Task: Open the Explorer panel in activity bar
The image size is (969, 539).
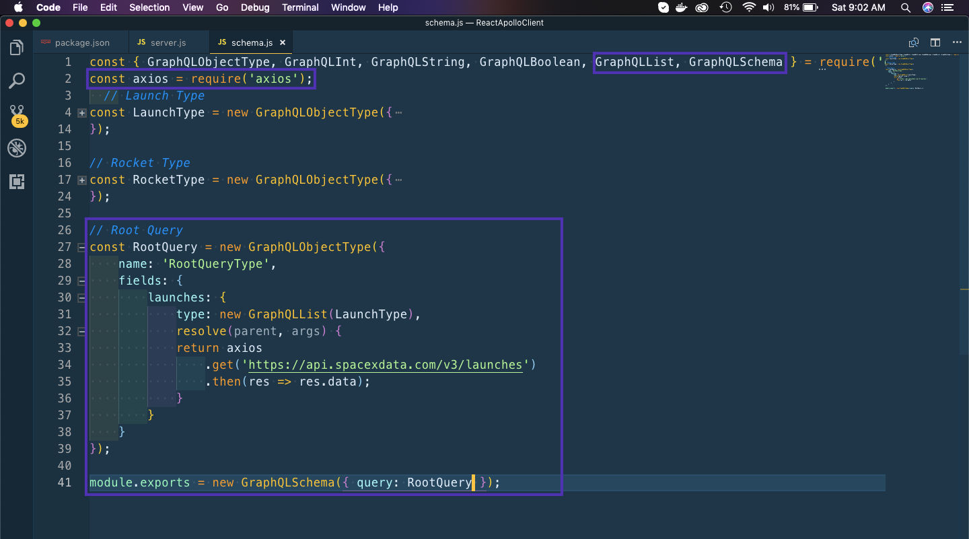Action: pyautogui.click(x=17, y=48)
